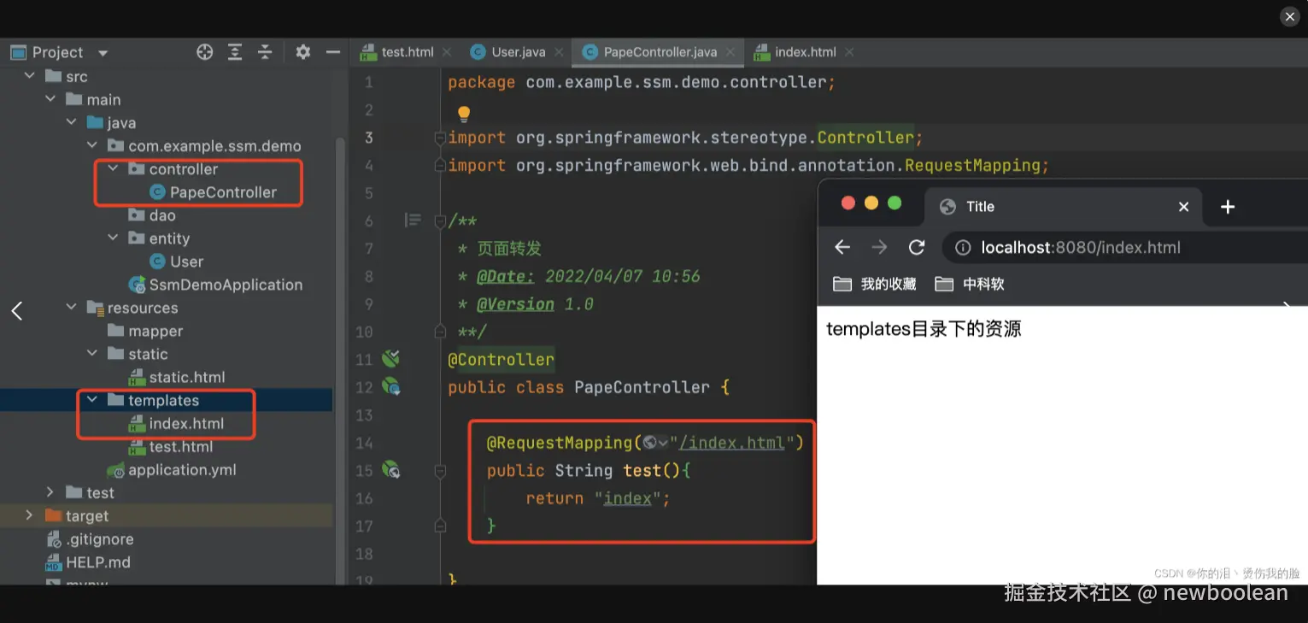
Task: Select test.html under templates
Action: [x=171, y=446]
